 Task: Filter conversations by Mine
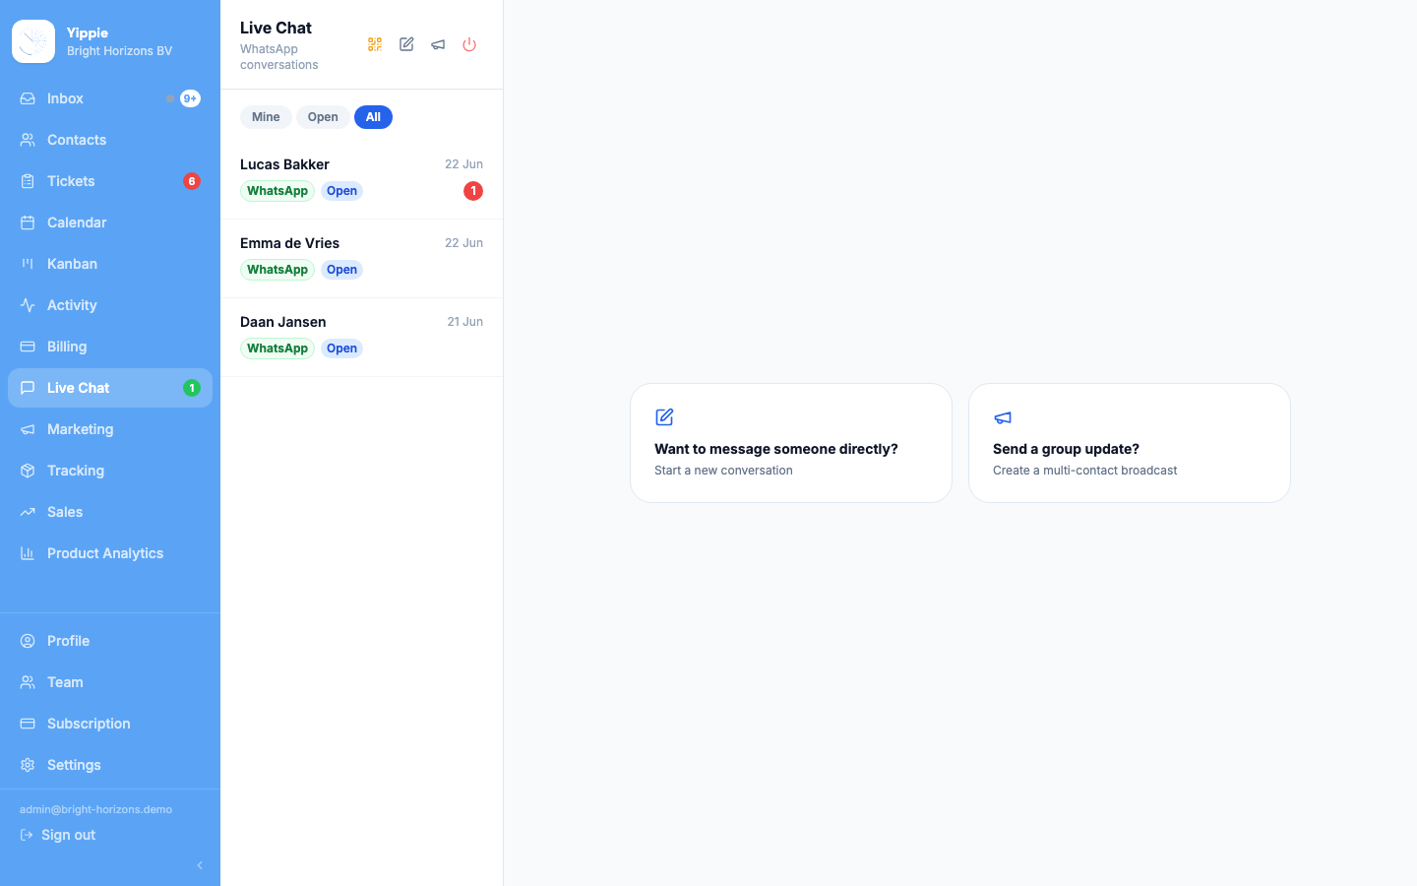266,117
